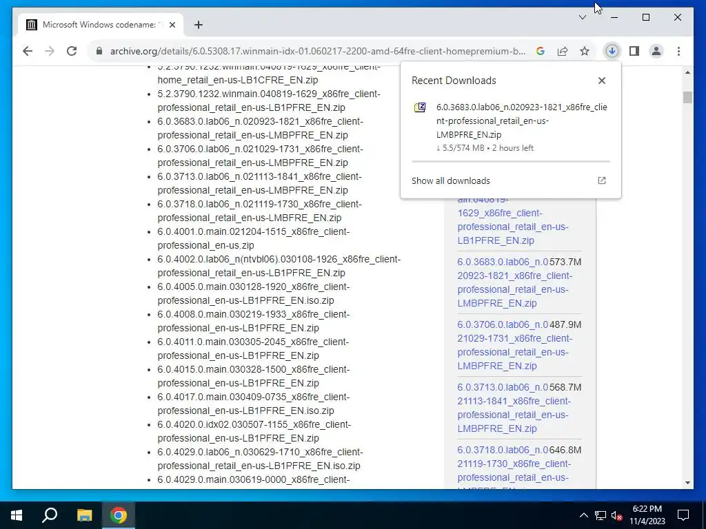Screen dimensions: 706x529
Task: Open the Windows Start menu
Action: point(17,515)
